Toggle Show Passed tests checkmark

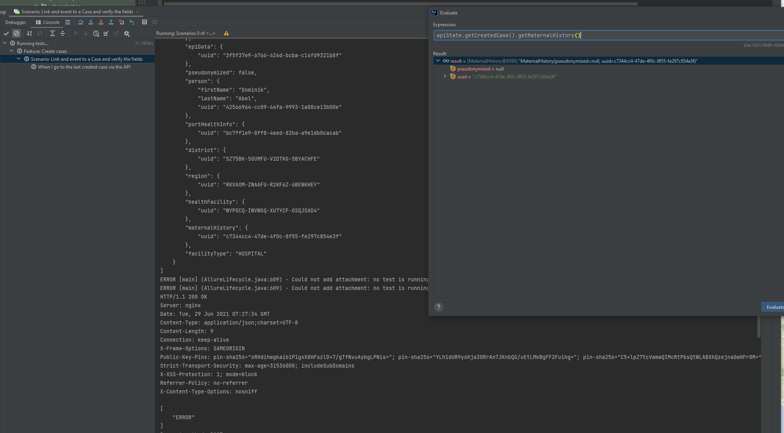(x=6, y=34)
